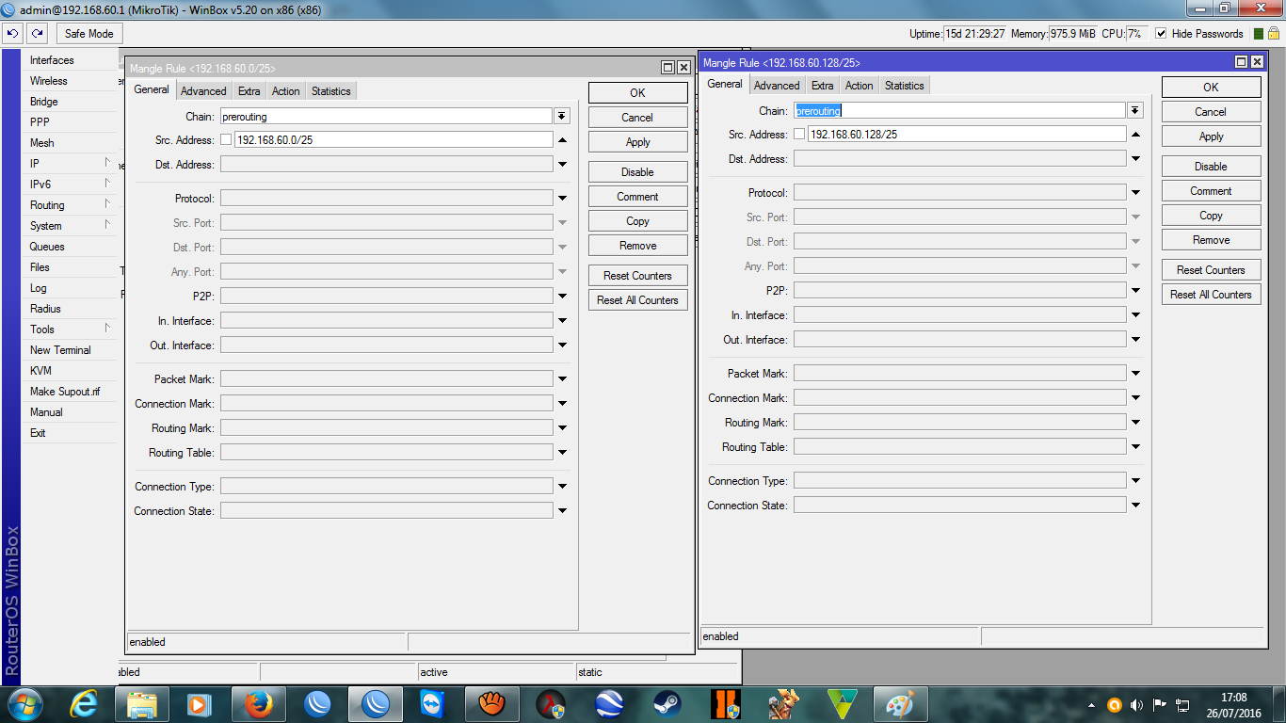Open the Windows Start menu
The image size is (1286, 723).
tap(24, 703)
